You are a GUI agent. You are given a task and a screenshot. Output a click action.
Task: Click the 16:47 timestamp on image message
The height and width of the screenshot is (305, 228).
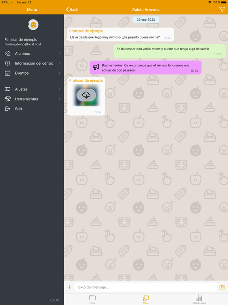(x=98, y=112)
